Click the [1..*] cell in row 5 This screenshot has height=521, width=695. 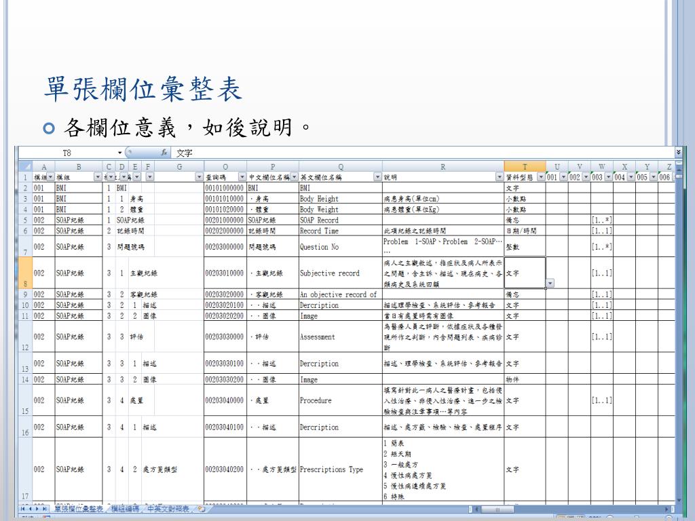(601, 220)
